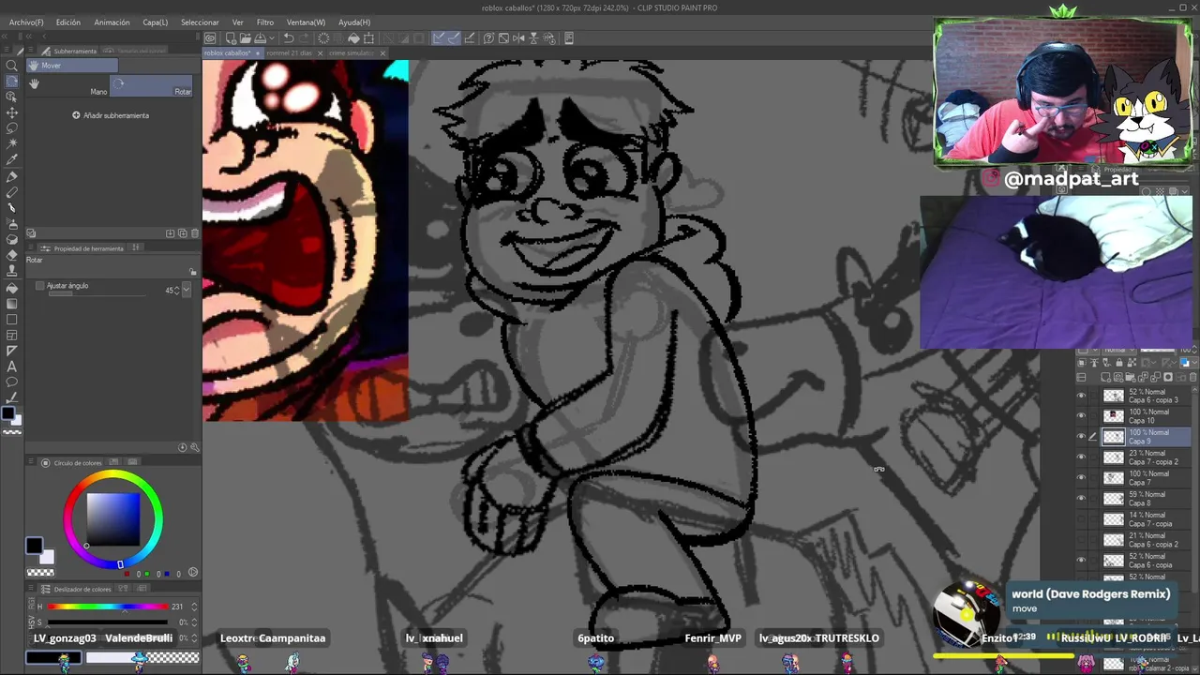Select the Text tool

12,367
